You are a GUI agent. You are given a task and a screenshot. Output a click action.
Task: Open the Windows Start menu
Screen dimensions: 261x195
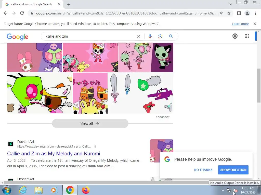(7, 190)
